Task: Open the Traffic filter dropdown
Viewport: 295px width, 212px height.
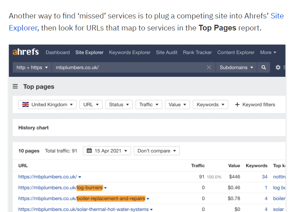Action: [149, 104]
